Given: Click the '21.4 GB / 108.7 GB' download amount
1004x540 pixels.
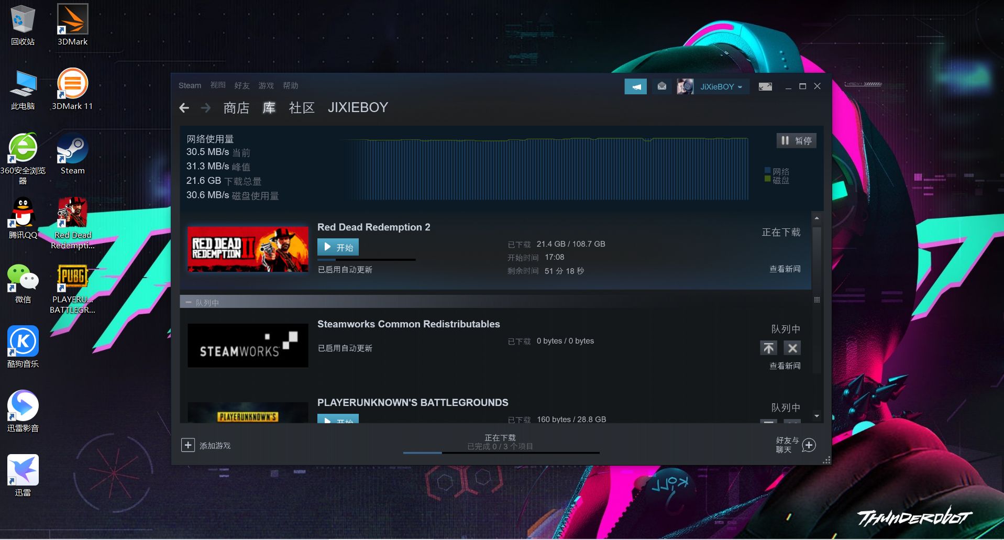Looking at the screenshot, I should pos(571,244).
